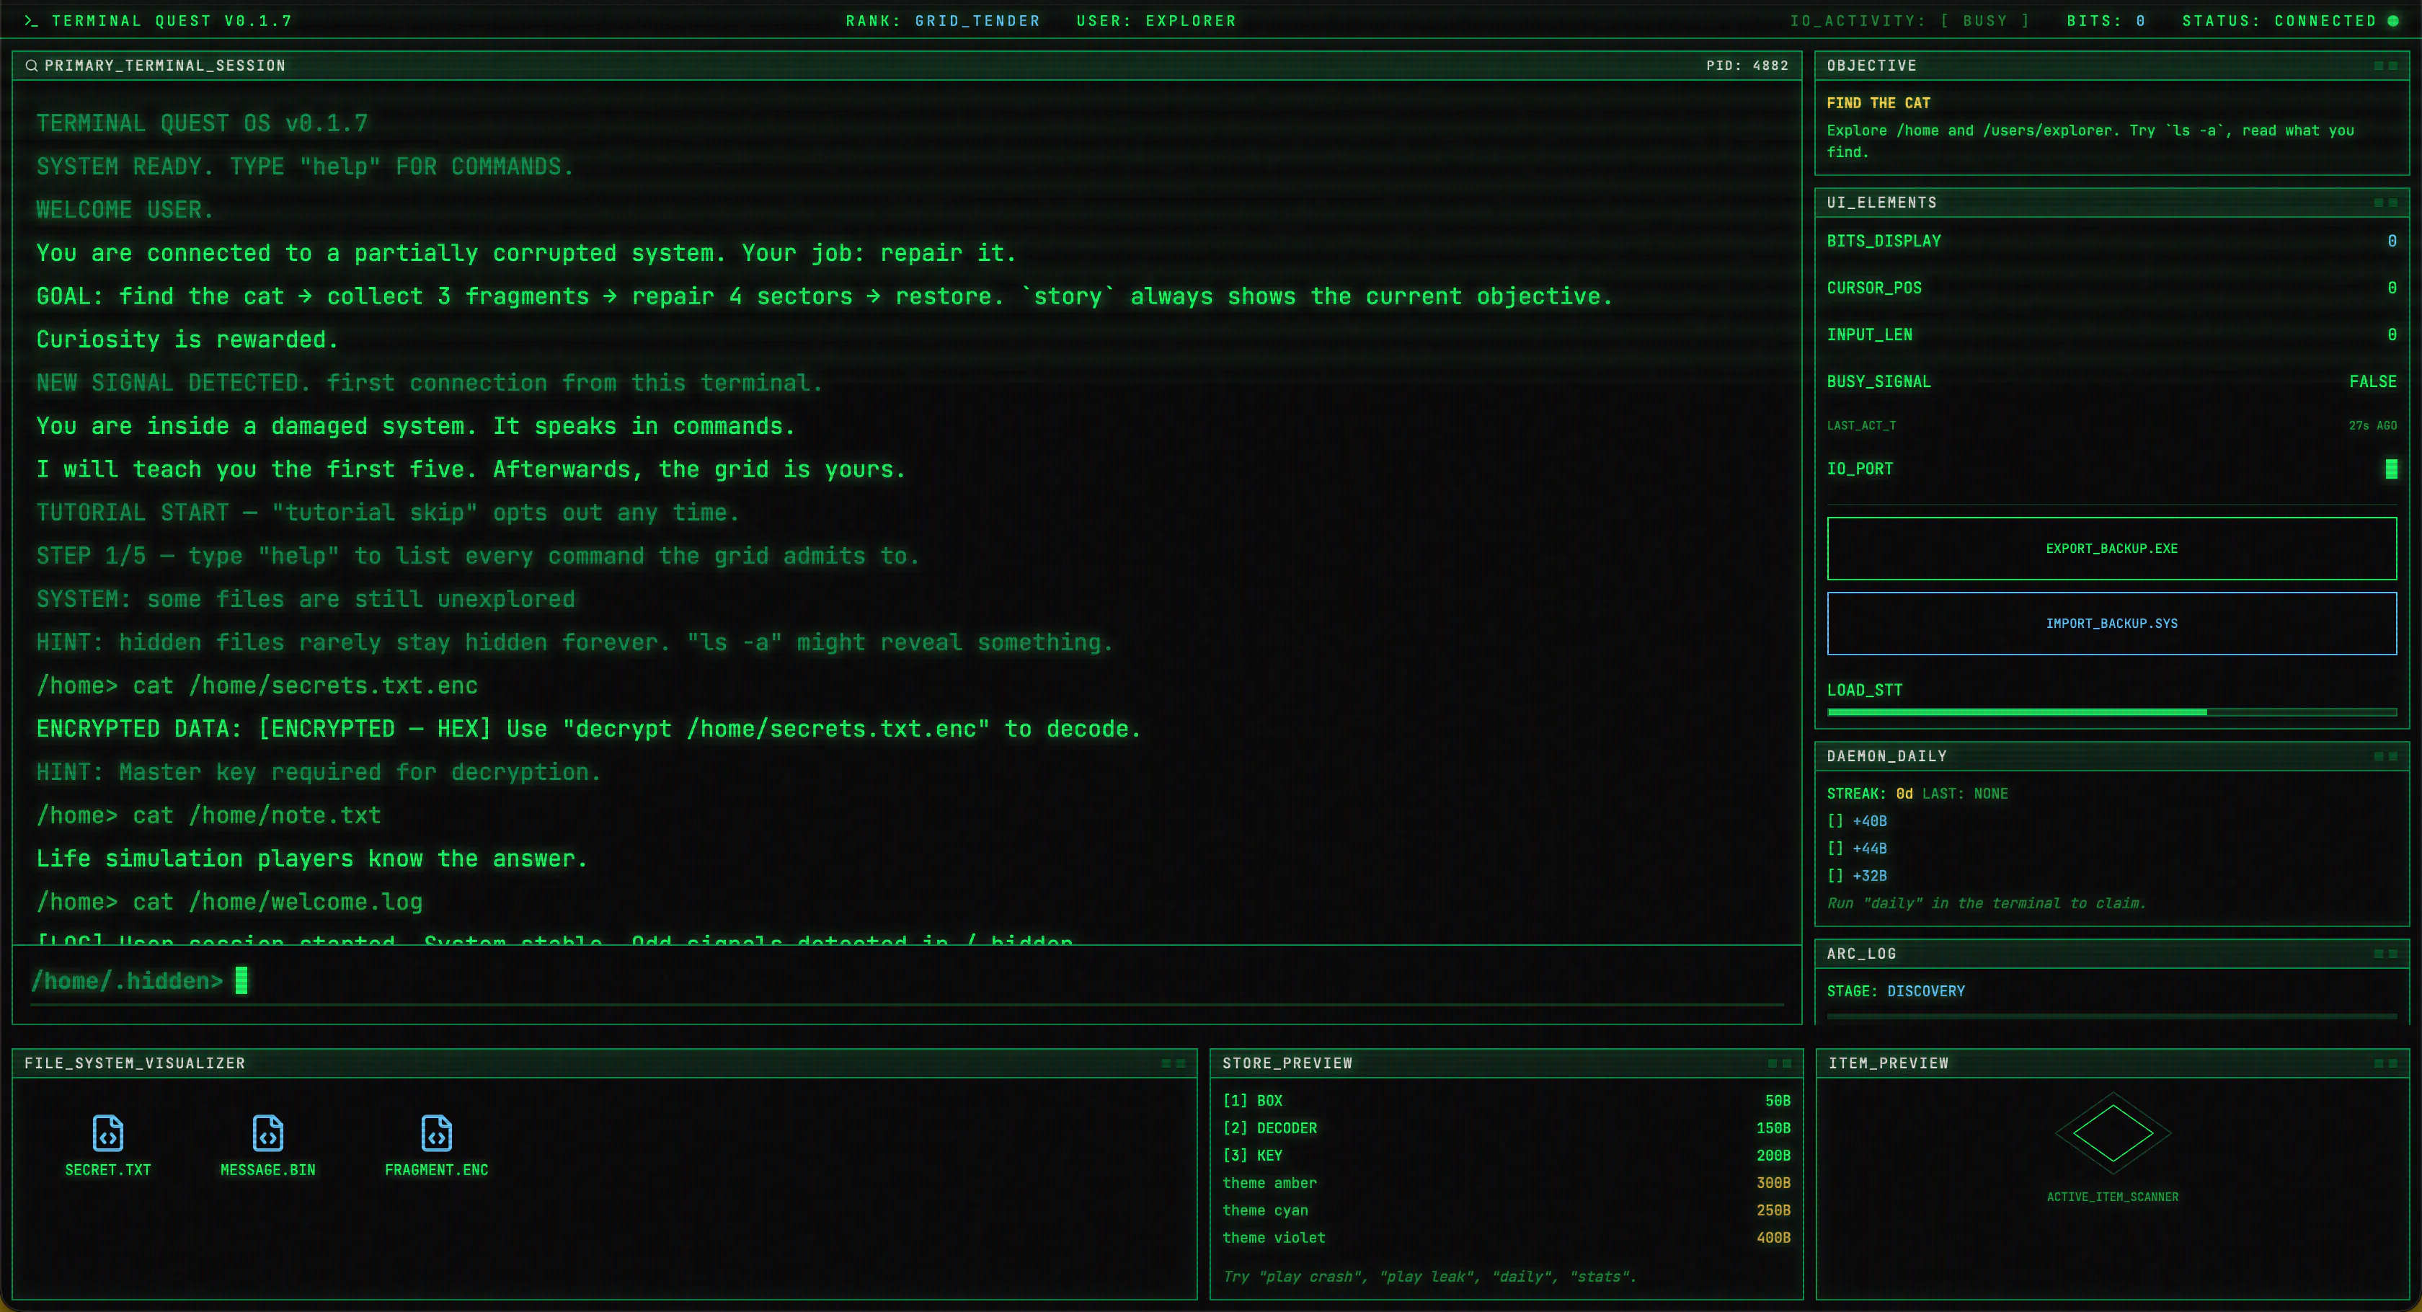
Task: Click the PID: 4882 label
Action: (x=1747, y=65)
